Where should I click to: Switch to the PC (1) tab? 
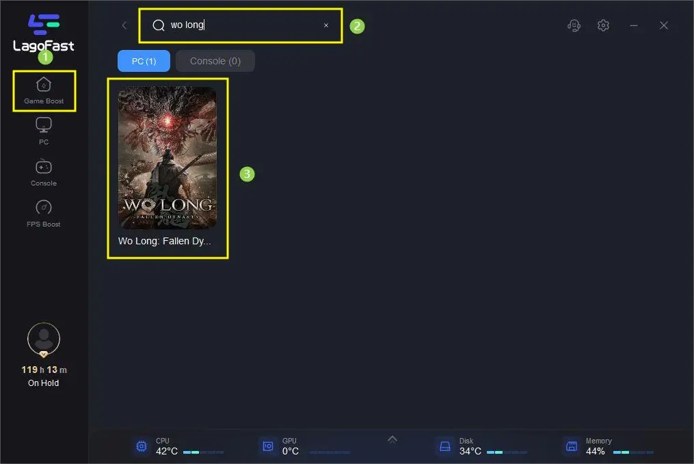point(144,61)
